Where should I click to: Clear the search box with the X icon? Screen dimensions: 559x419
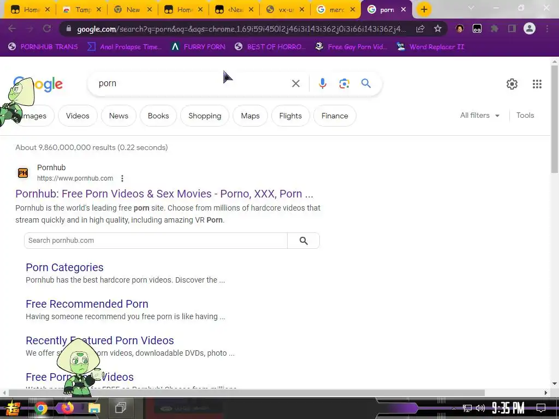pos(295,83)
